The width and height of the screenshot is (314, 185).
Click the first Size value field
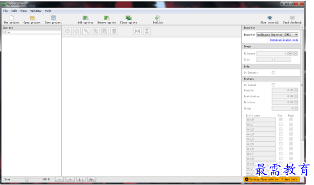click(x=264, y=59)
